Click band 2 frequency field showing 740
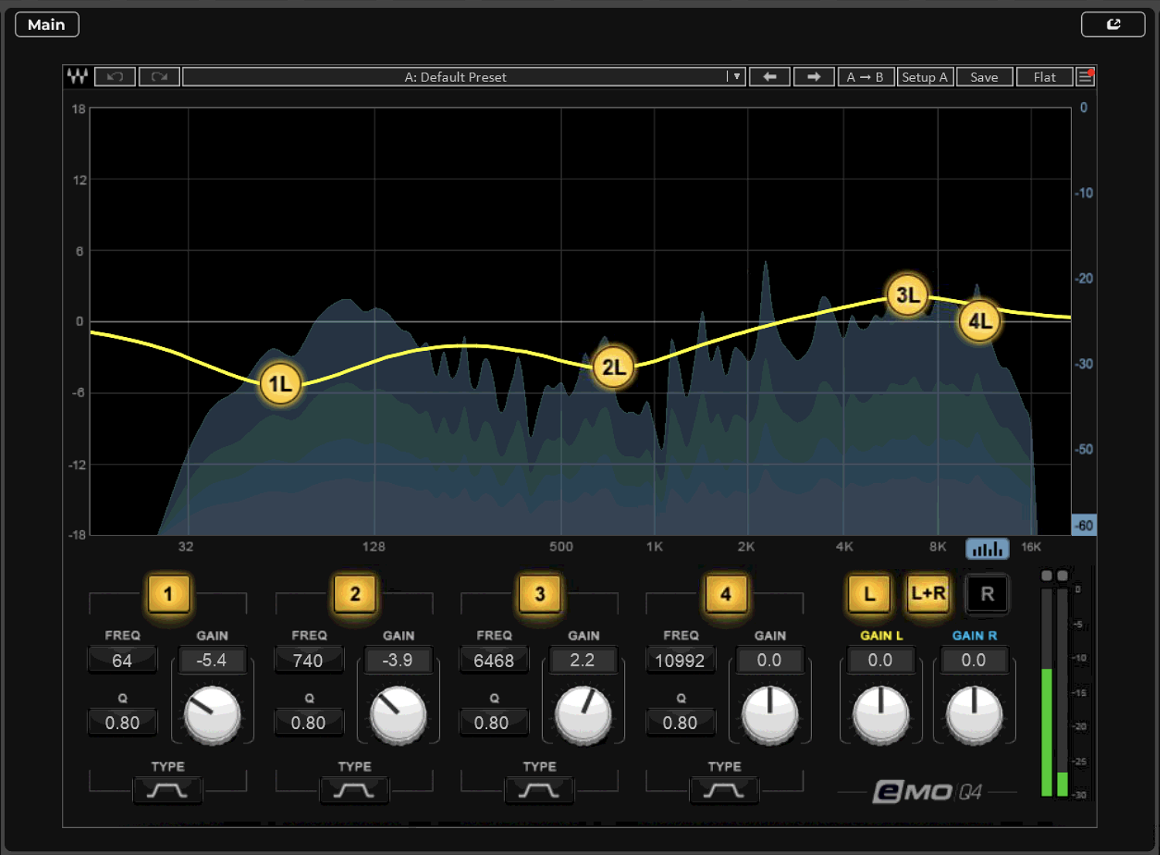The height and width of the screenshot is (855, 1160). 308,660
